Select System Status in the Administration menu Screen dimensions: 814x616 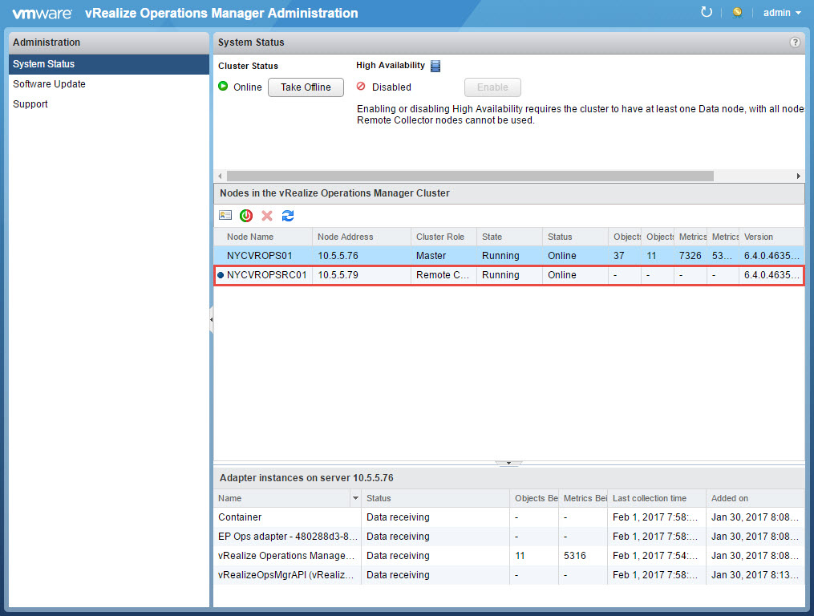click(109, 64)
